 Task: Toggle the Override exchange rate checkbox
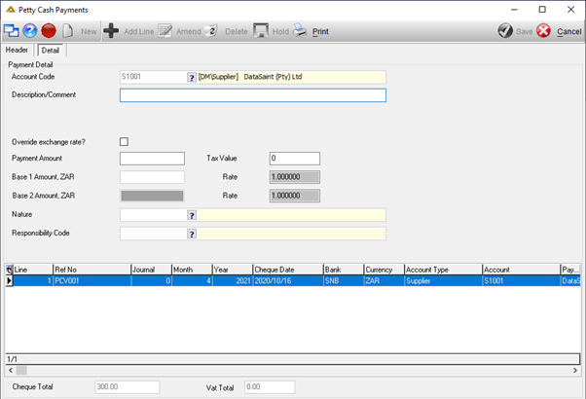[124, 141]
